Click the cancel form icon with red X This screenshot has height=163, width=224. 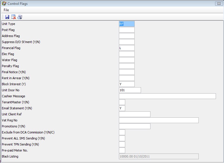point(13,17)
